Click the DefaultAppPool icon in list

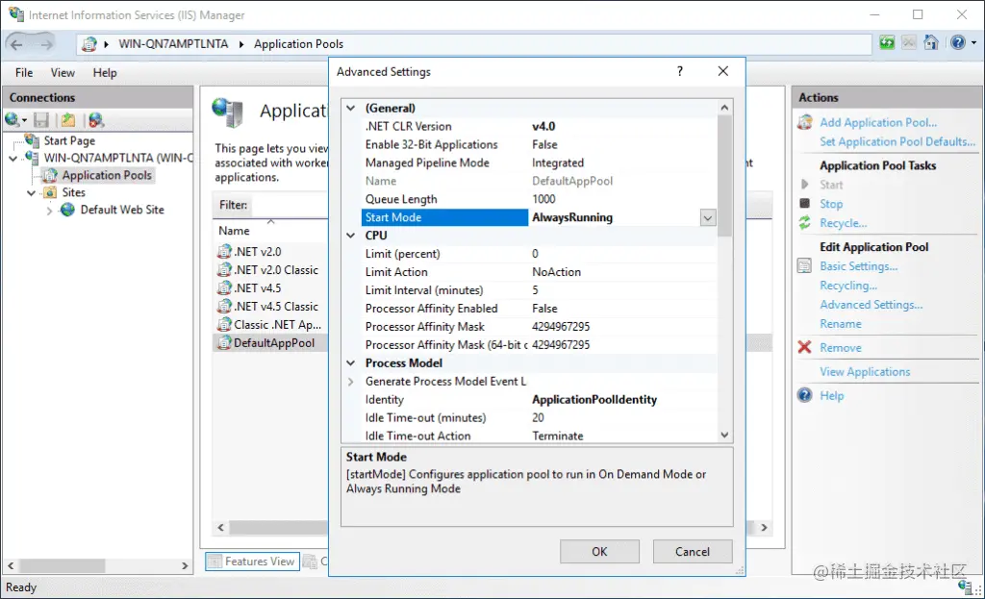point(224,343)
